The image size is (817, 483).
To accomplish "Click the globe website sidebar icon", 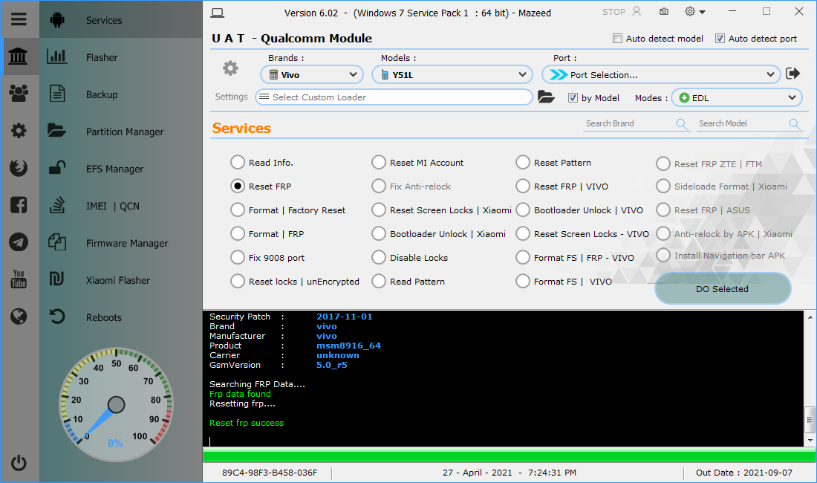I will [19, 317].
